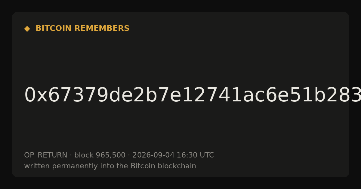This screenshot has width=361, height=189.
Task: Click the 16:30 UTC time
Action: coord(195,155)
